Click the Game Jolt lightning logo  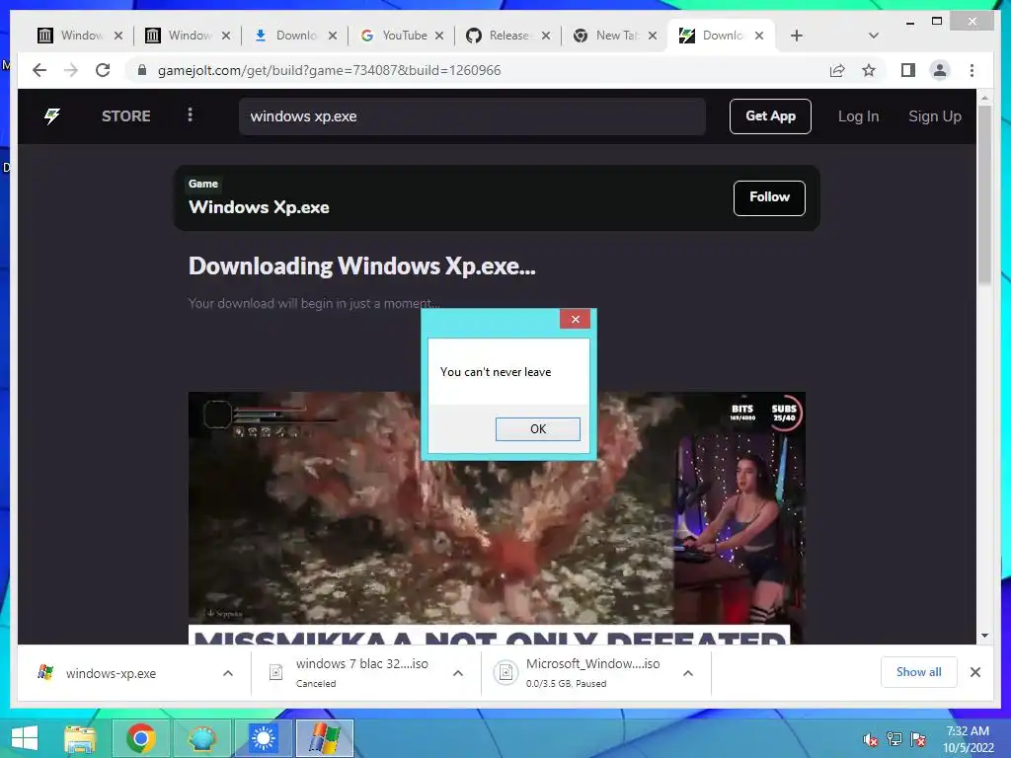click(52, 116)
